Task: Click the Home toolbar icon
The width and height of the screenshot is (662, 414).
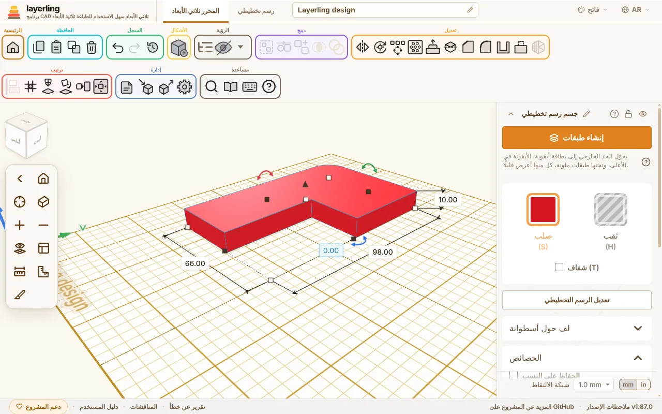Action: [x=13, y=47]
